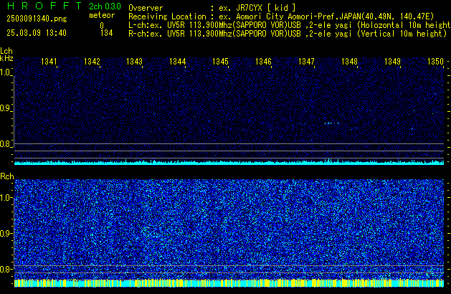Click the L-ch UV5R 113.900Mhz description line
Viewport: 451px width, 294px height.
click(x=290, y=25)
